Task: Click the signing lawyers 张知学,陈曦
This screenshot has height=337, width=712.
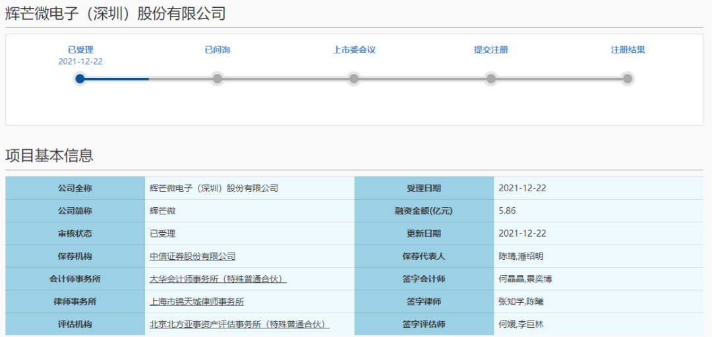Action: 521,302
